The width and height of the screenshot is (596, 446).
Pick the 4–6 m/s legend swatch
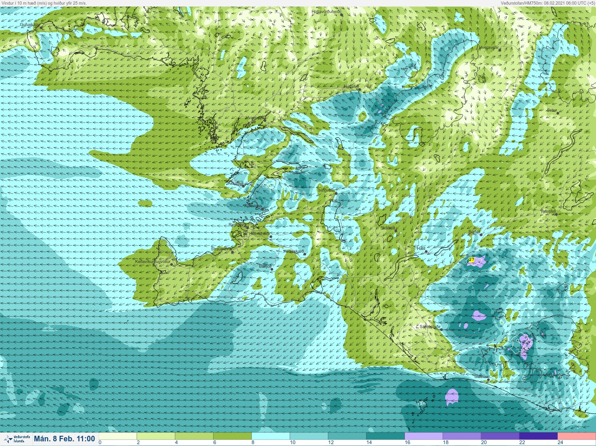point(194,436)
